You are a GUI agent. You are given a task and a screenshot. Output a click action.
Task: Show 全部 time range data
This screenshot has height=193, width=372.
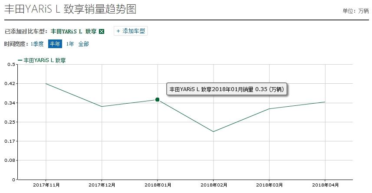point(83,44)
